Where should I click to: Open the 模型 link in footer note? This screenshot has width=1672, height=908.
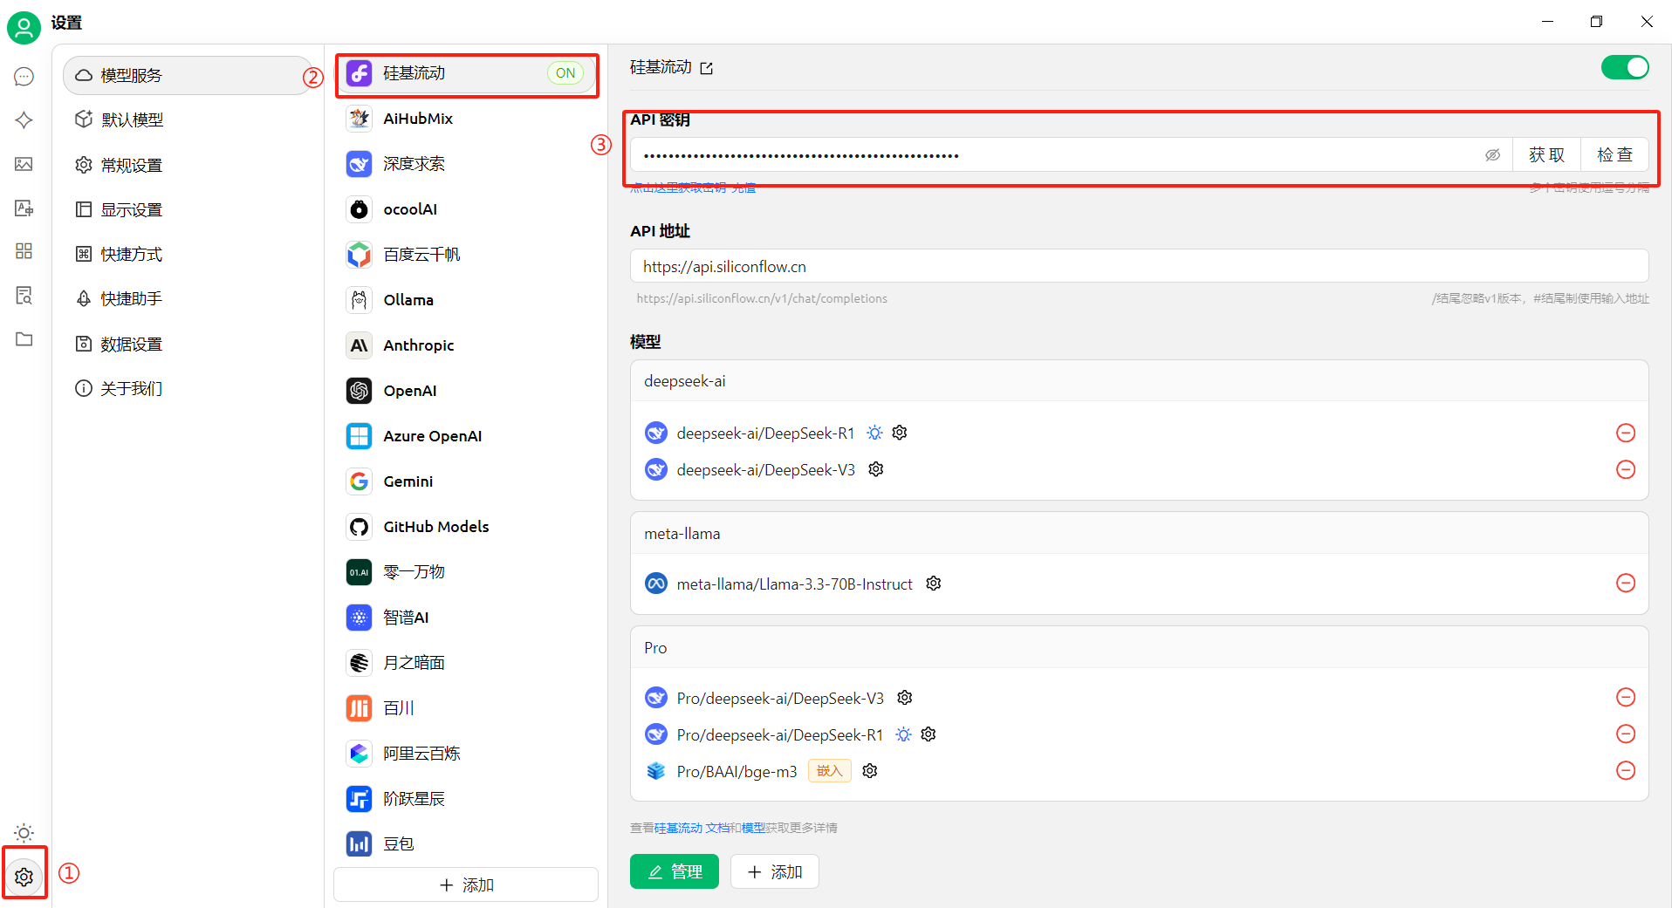[753, 828]
